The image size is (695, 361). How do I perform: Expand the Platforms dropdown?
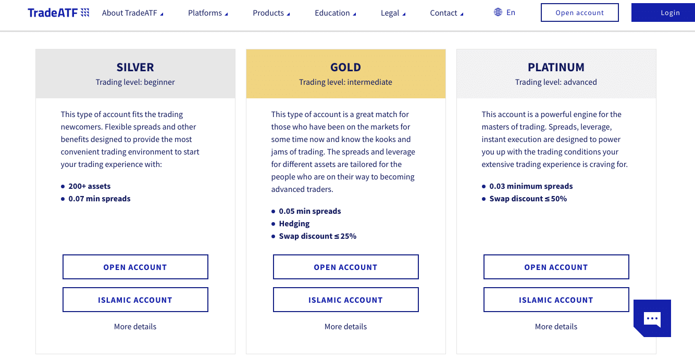click(208, 13)
